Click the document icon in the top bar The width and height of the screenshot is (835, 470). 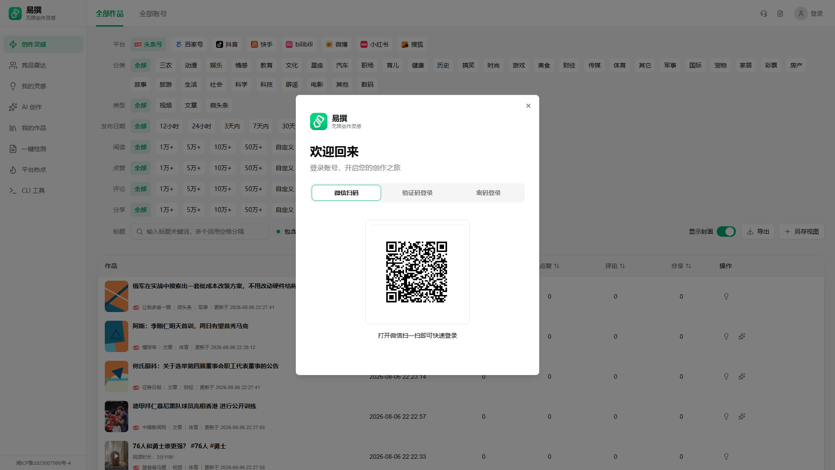tap(780, 13)
